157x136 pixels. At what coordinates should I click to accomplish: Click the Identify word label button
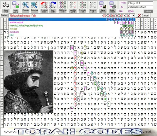[x=73, y=11]
